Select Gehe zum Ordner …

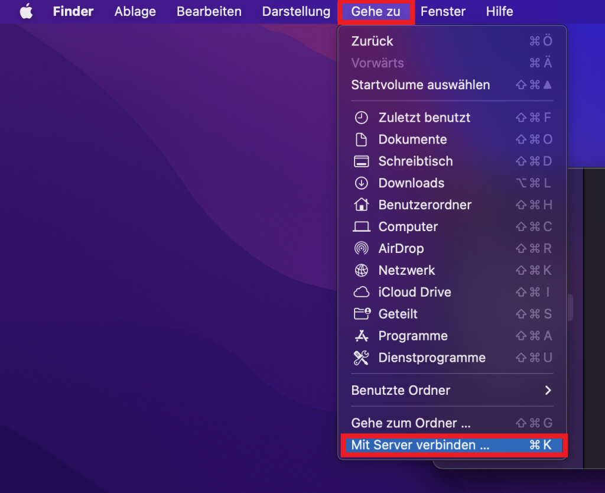[x=411, y=423]
